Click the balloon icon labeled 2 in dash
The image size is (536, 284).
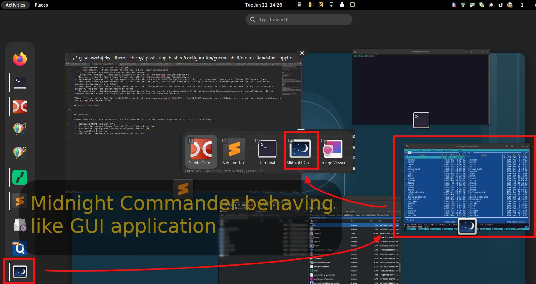(x=20, y=153)
